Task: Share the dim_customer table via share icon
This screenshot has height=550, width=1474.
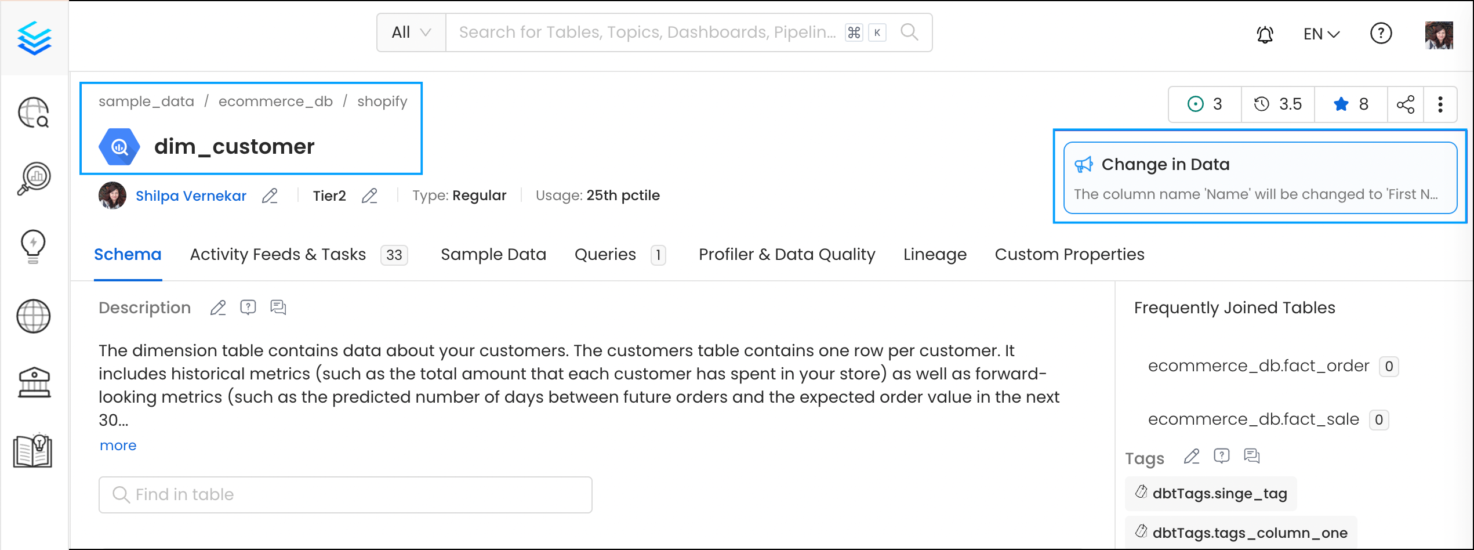Action: coord(1406,104)
